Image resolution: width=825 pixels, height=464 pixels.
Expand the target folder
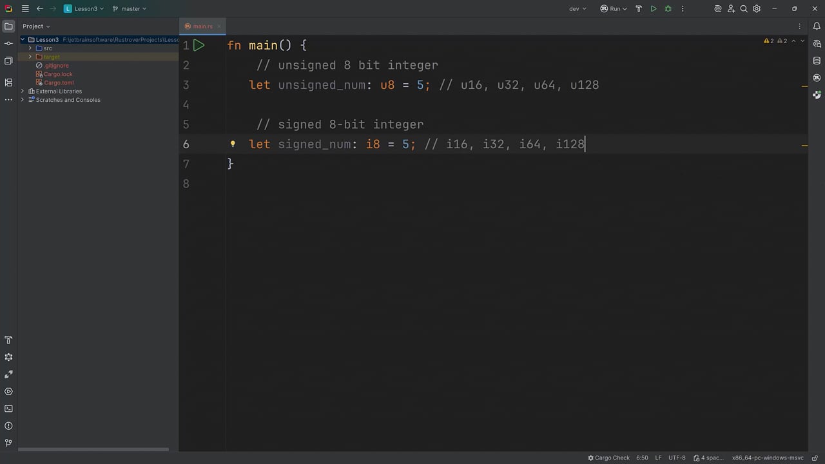(30, 57)
